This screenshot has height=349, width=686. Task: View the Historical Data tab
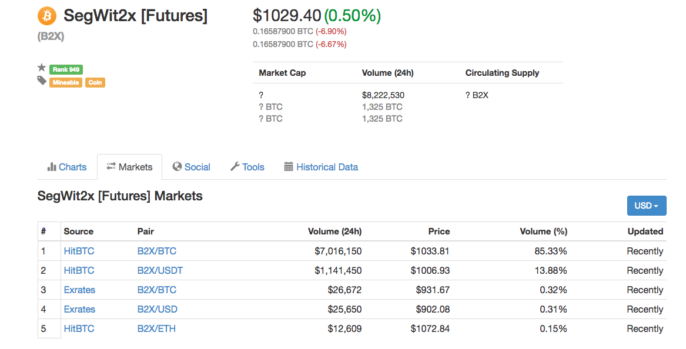tap(321, 167)
